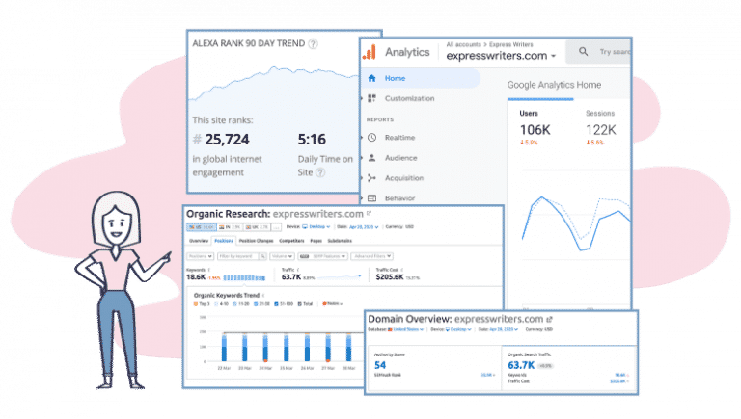Toggle 21-50 checkbox in keywords trend legend
741x419 pixels.
(256, 303)
